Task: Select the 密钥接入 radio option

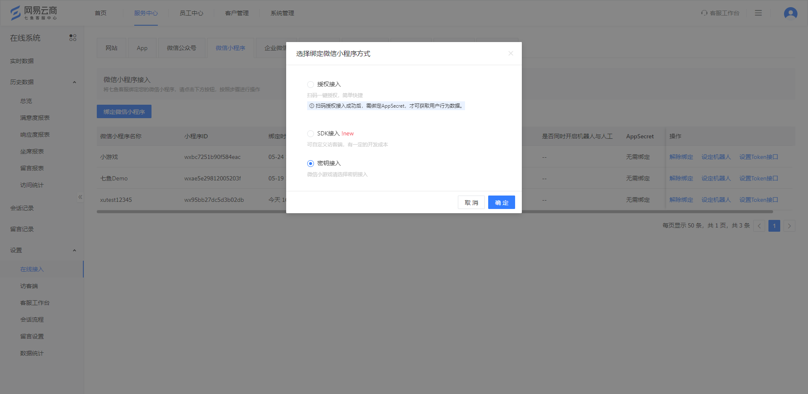Action: coord(311,164)
